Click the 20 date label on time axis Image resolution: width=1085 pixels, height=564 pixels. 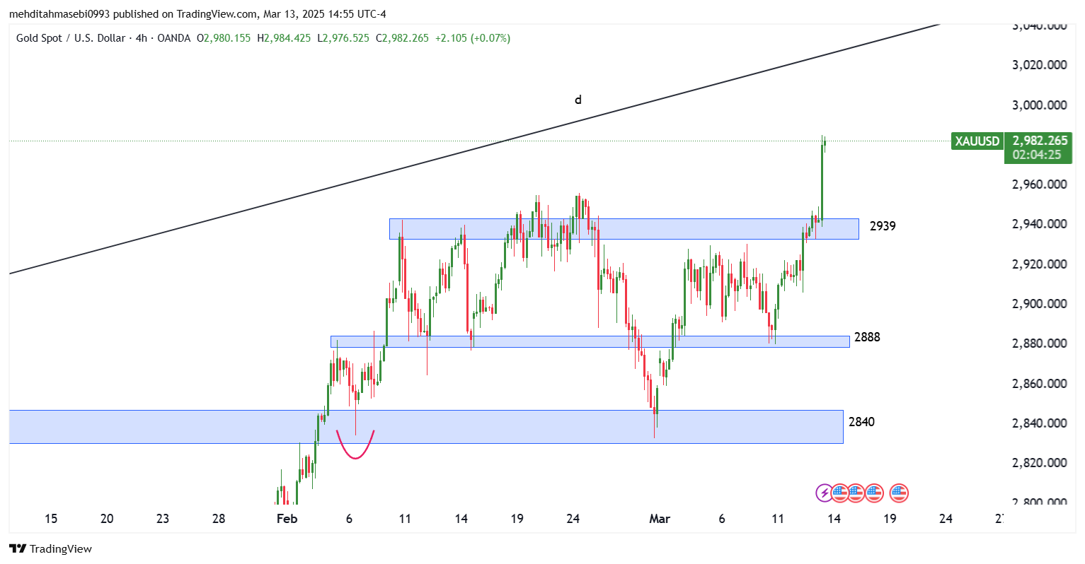(x=107, y=519)
